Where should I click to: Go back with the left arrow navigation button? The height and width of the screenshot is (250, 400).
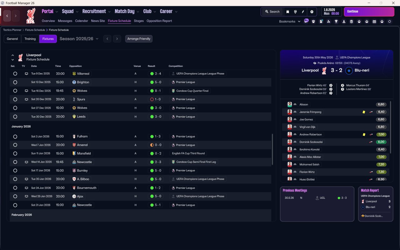pos(7,16)
